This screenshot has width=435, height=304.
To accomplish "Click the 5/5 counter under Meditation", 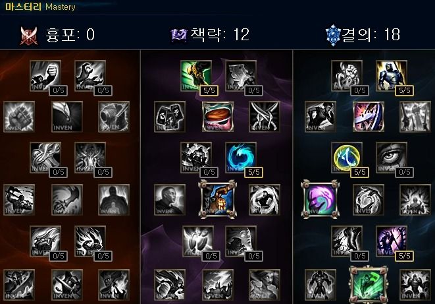I will coord(253,172).
